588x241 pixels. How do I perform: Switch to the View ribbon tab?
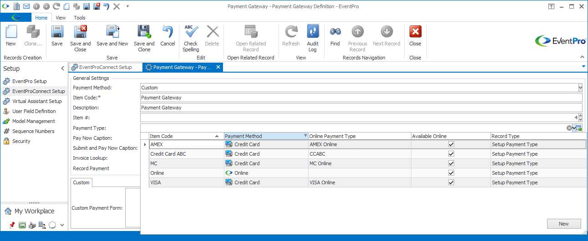coord(61,18)
